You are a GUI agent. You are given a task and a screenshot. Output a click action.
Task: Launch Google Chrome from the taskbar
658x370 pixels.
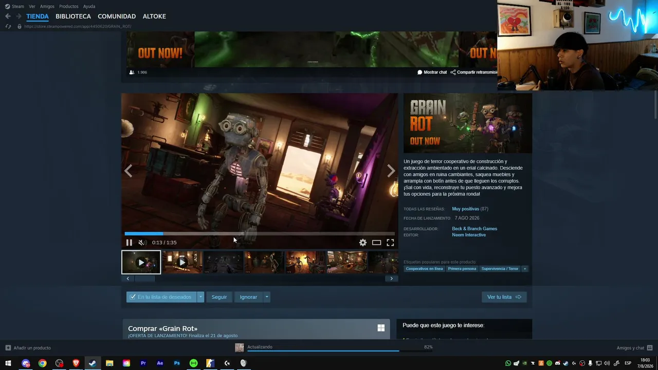pyautogui.click(x=42, y=363)
